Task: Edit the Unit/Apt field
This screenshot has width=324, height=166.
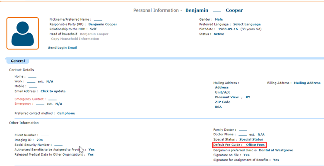Action: (222, 92)
